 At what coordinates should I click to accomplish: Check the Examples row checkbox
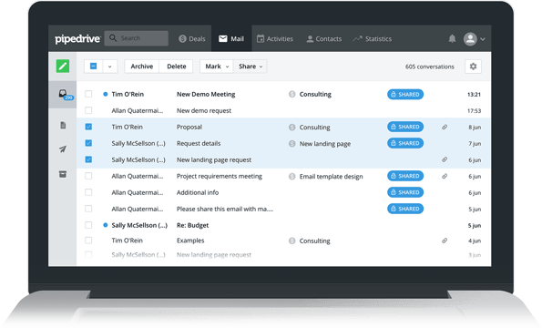click(x=88, y=241)
